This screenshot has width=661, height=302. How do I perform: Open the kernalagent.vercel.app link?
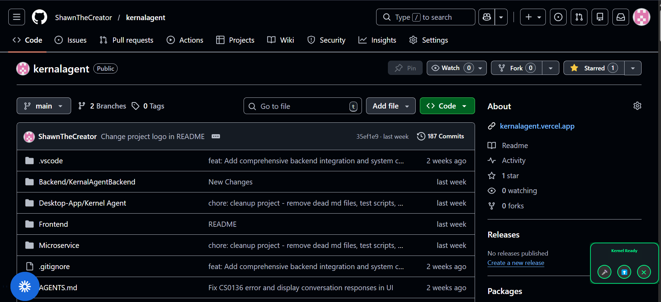click(537, 126)
